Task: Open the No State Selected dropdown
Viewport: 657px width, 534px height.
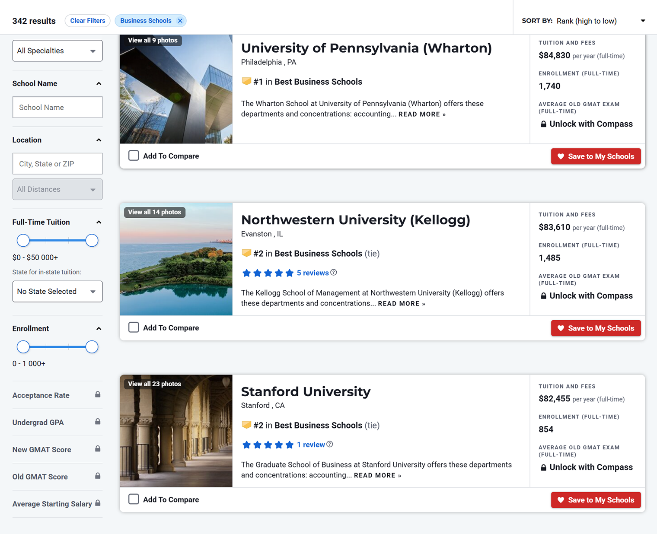Action: 57,291
